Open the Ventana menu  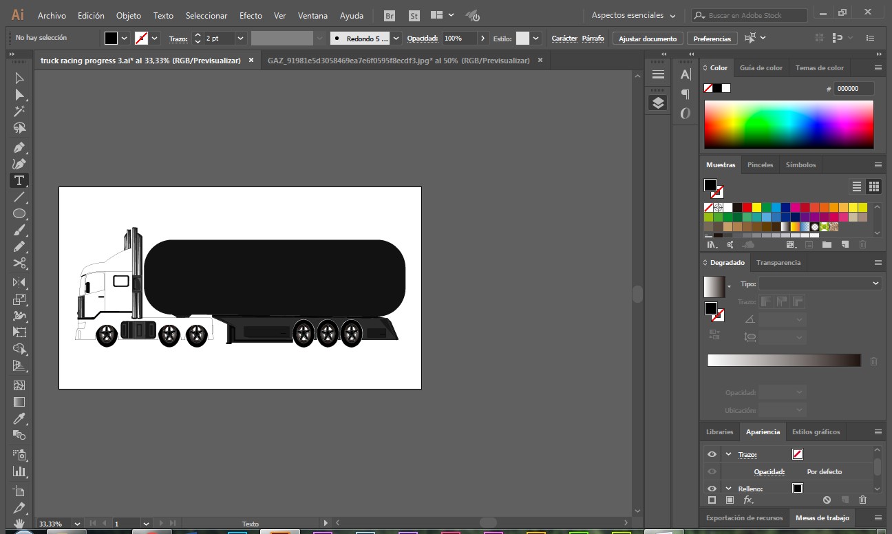(312, 15)
